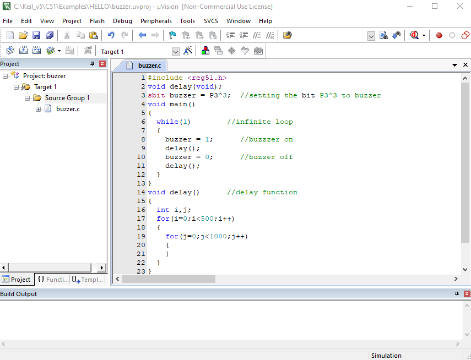The width and height of the screenshot is (471, 360).
Task: Open the Peripherals menu
Action: pyautogui.click(x=156, y=21)
